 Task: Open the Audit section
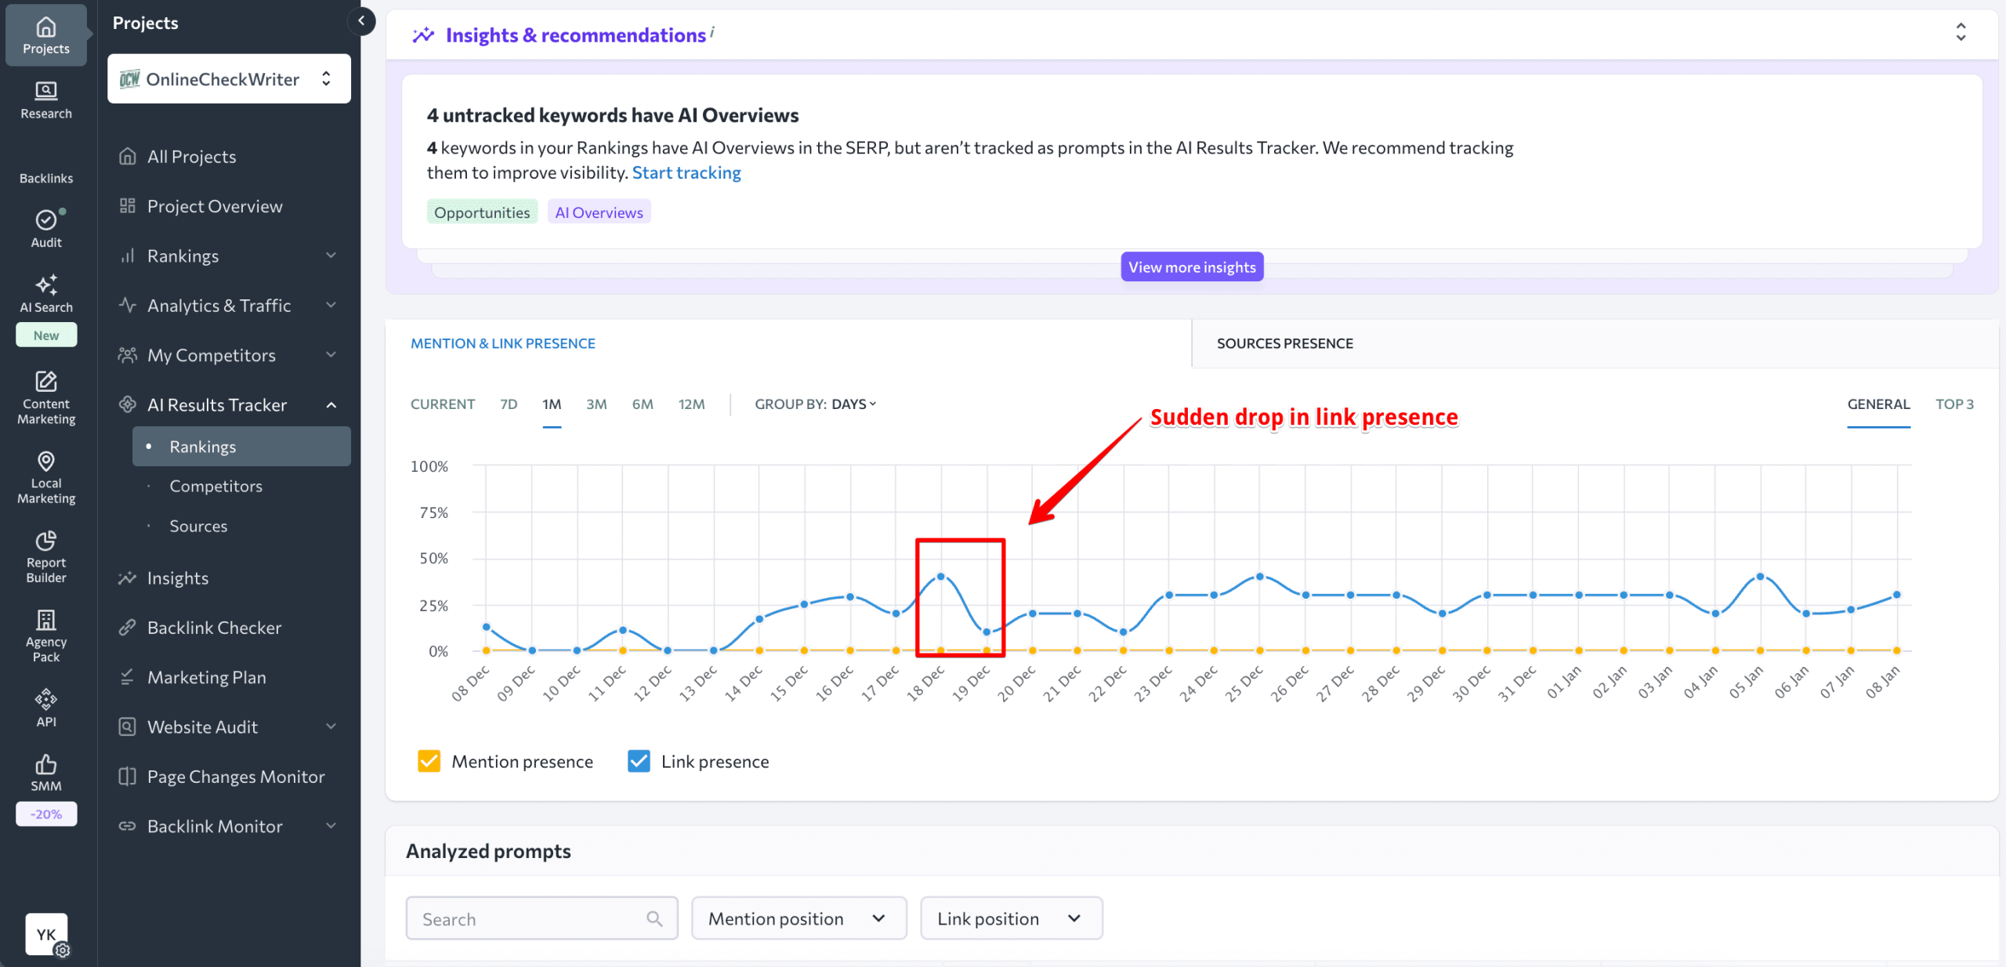[x=45, y=229]
